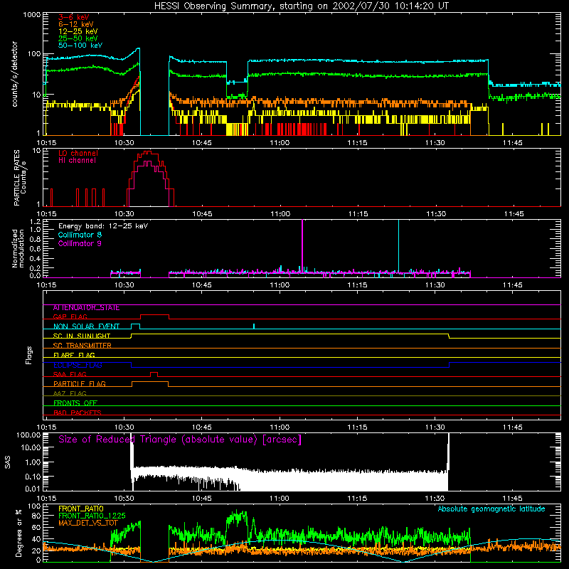Select the Collimator 9 legend label
This screenshot has width=569, height=569.
coord(80,243)
